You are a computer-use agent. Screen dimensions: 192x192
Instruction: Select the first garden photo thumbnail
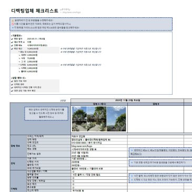pyautogui.click(x=79, y=119)
